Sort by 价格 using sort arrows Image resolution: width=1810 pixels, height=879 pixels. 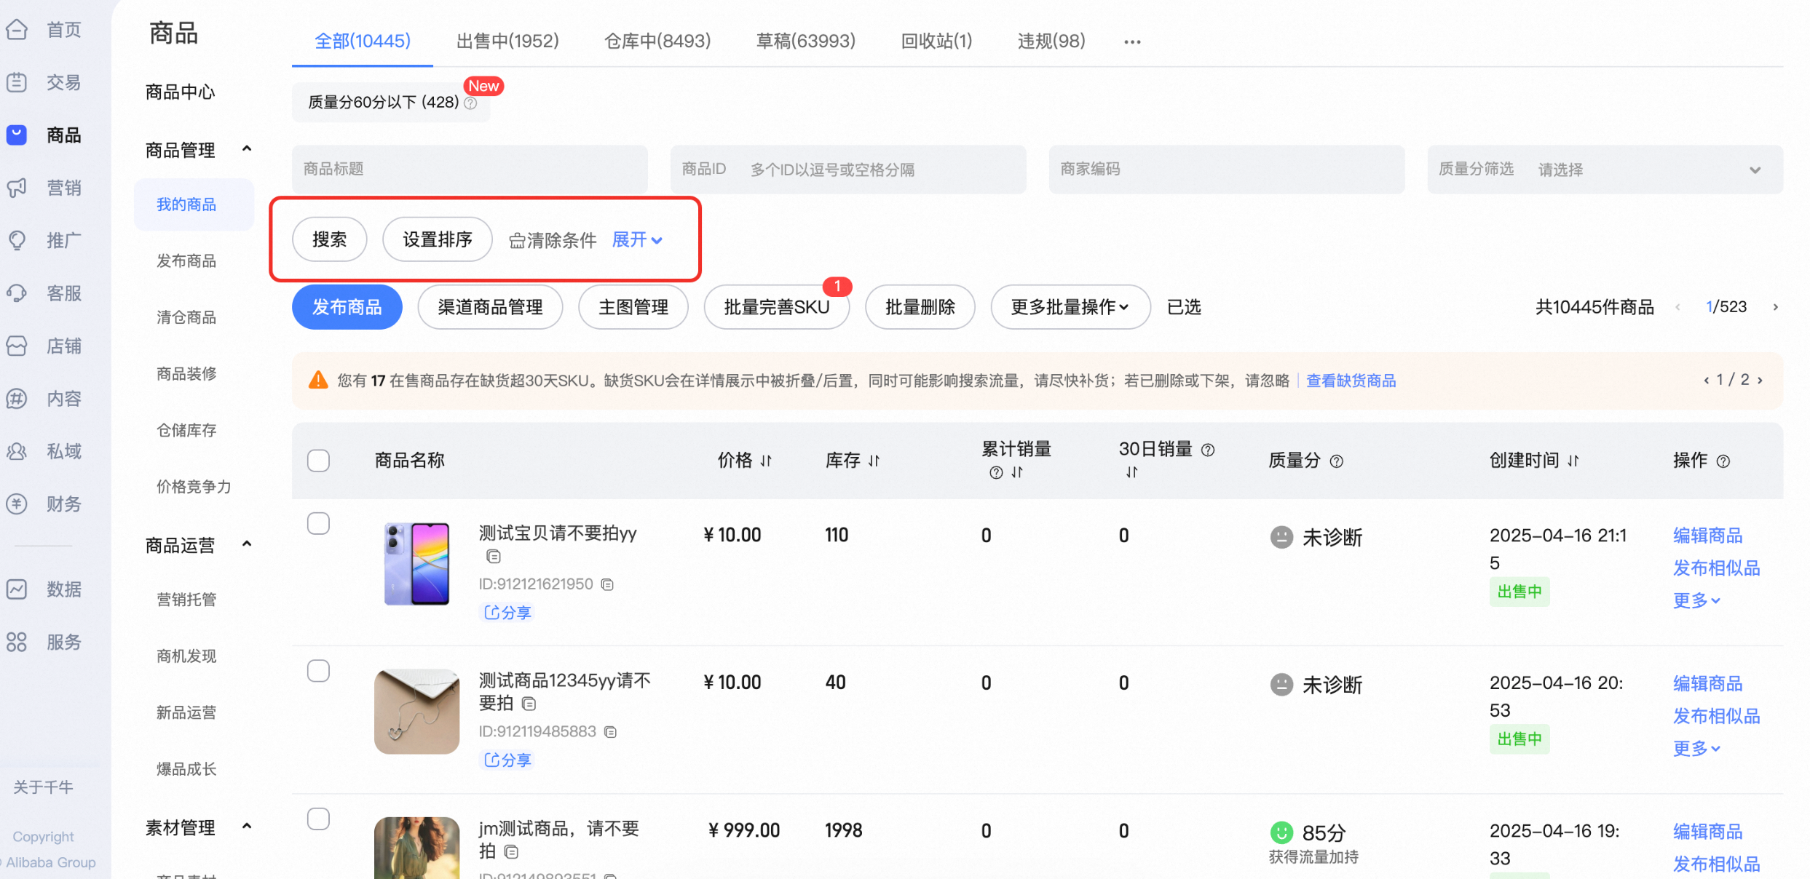click(766, 461)
